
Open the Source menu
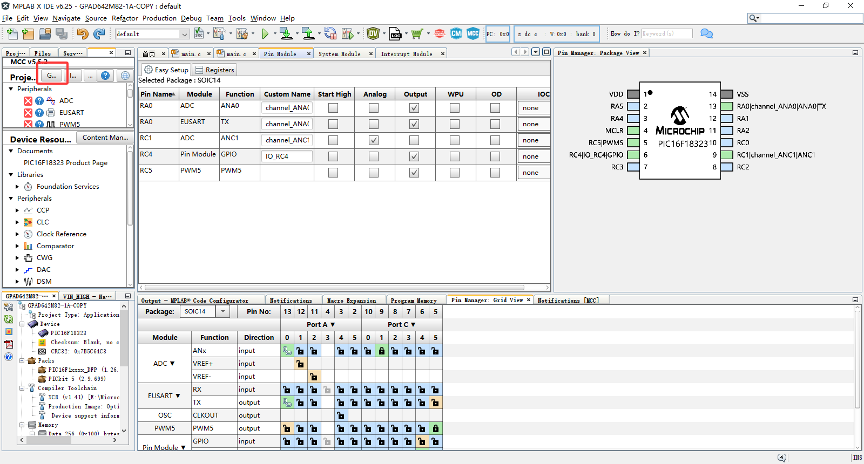[x=96, y=18]
